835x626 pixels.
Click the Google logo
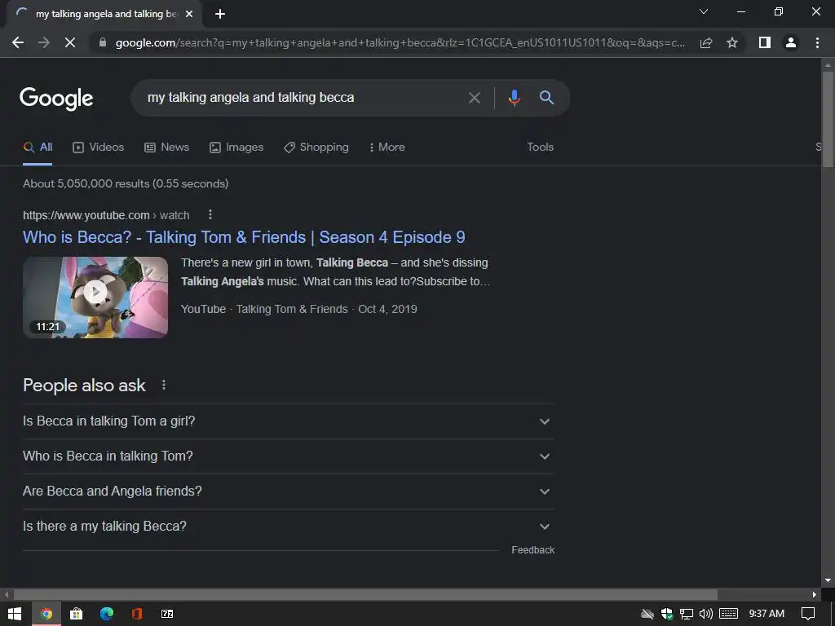56,99
